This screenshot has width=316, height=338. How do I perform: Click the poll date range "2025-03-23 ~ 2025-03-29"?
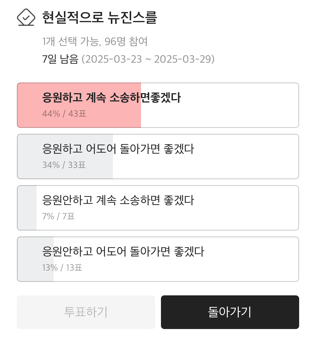click(148, 59)
